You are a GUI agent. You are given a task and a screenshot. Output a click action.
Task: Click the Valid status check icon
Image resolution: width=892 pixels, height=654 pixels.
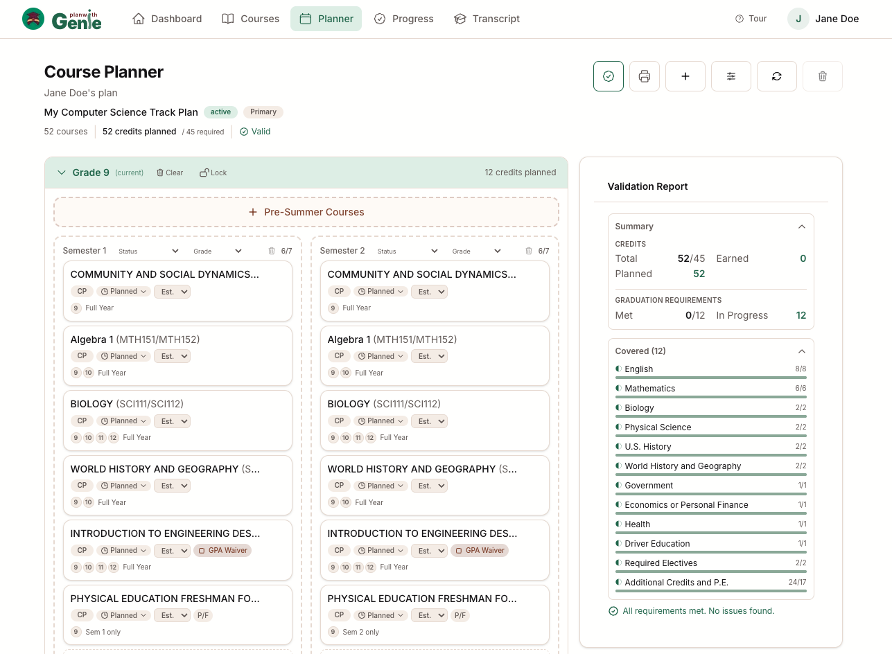(x=243, y=132)
